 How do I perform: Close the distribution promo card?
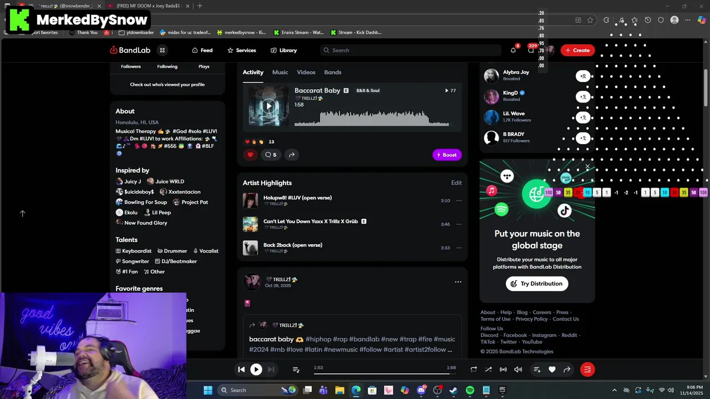(x=587, y=166)
